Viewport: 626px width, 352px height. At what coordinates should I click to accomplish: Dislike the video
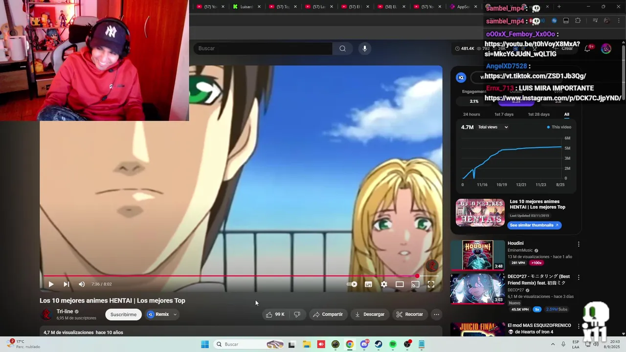click(x=297, y=314)
